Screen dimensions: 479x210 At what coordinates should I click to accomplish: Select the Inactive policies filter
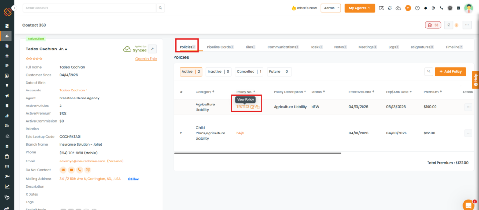click(218, 72)
